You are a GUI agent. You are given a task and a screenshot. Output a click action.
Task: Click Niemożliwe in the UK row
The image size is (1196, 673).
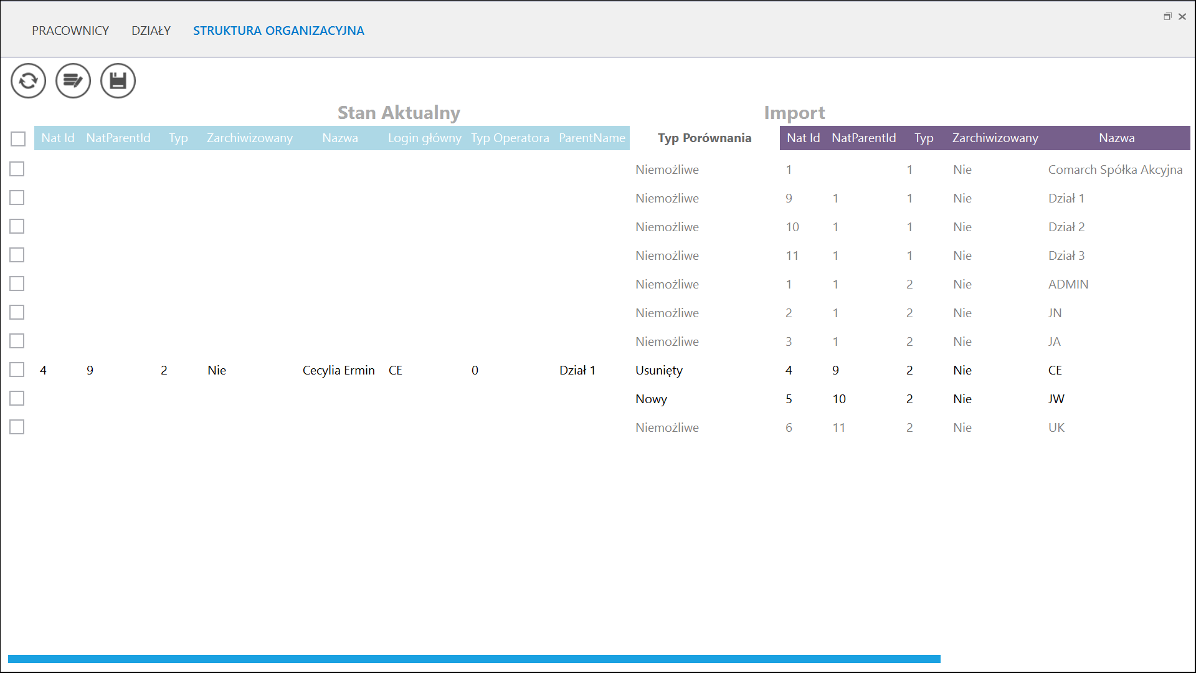[667, 427]
